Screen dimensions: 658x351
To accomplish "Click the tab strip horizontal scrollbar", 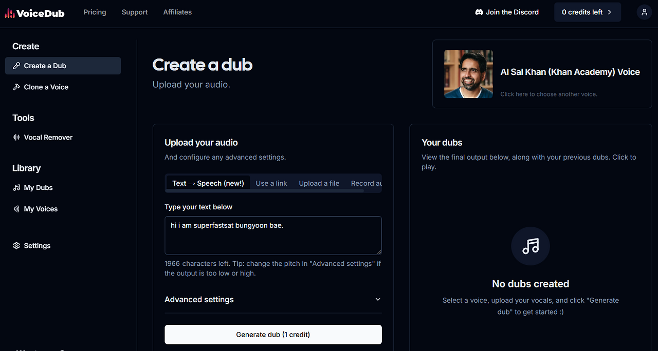I will pos(265,191).
